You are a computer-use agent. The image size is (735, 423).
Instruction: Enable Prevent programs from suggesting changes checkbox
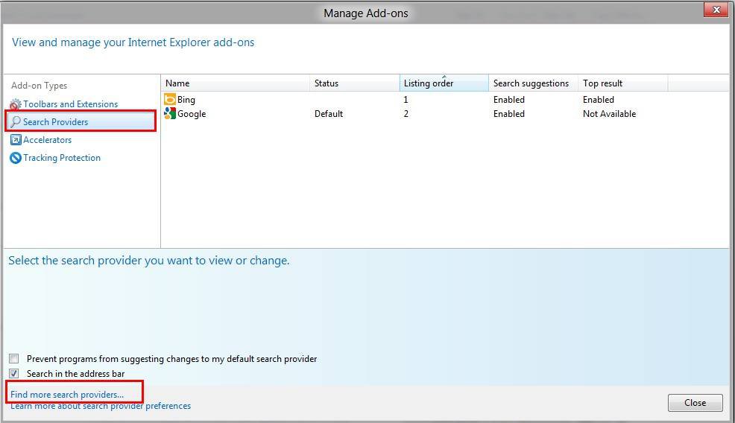(14, 359)
